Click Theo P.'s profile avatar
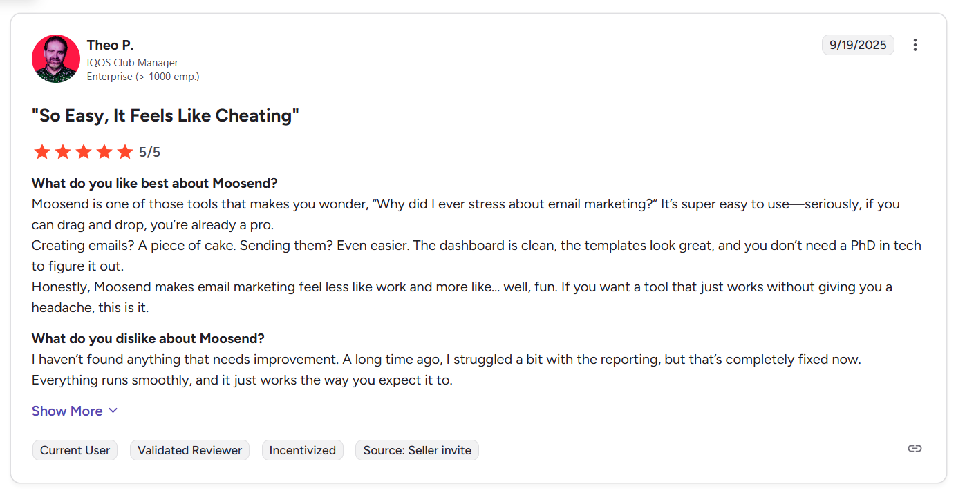 [56, 59]
